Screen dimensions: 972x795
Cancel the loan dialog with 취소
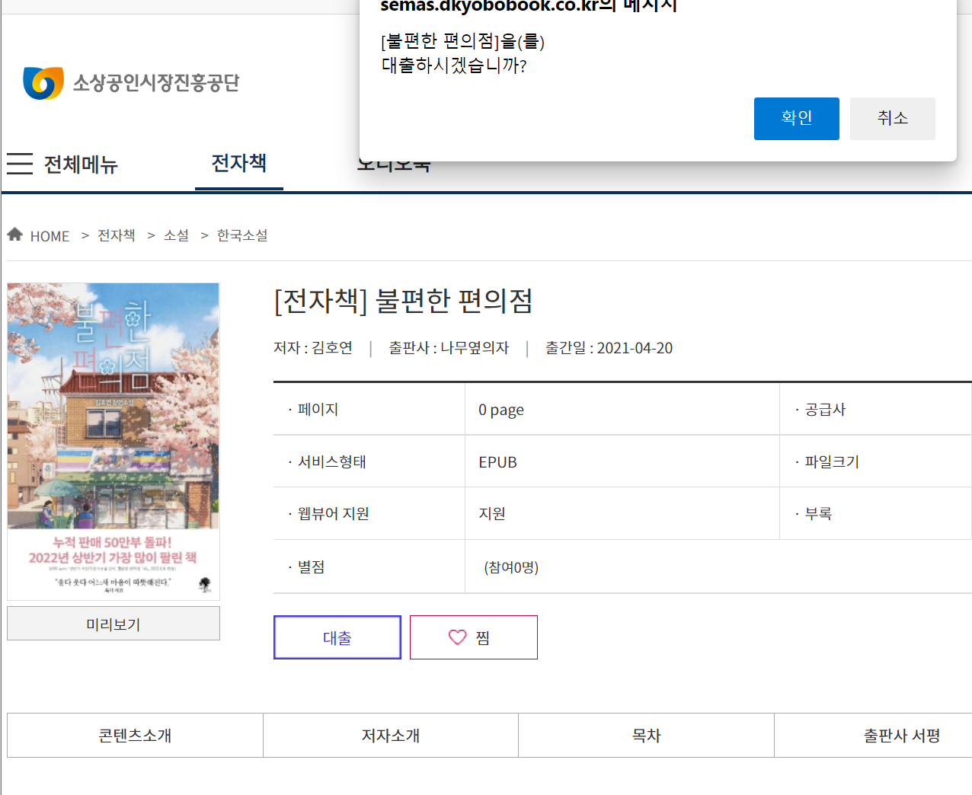pyautogui.click(x=893, y=119)
